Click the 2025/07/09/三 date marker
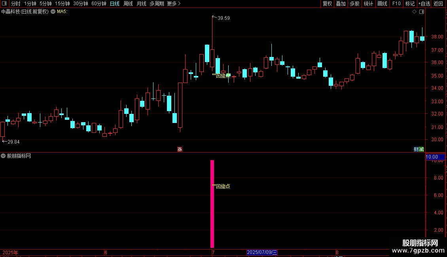 (262, 252)
